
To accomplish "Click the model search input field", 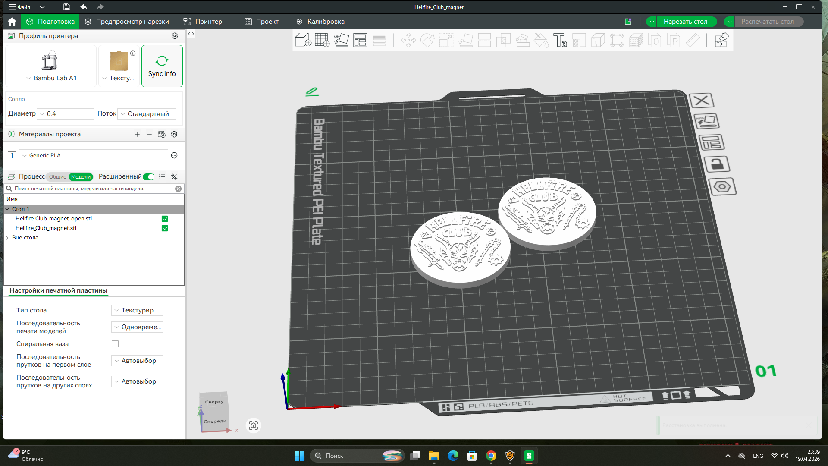I will pyautogui.click(x=94, y=189).
